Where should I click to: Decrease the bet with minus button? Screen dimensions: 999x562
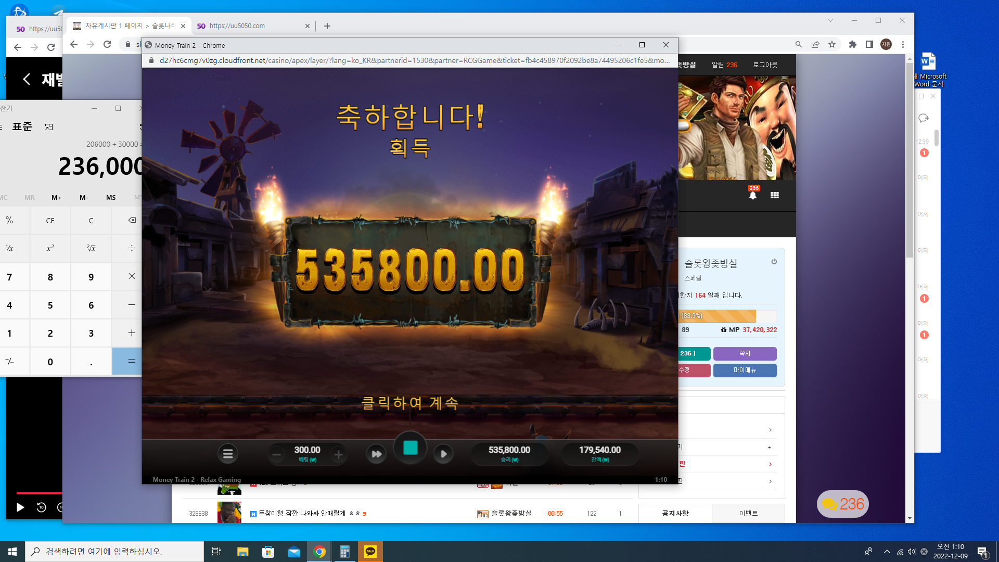click(277, 455)
